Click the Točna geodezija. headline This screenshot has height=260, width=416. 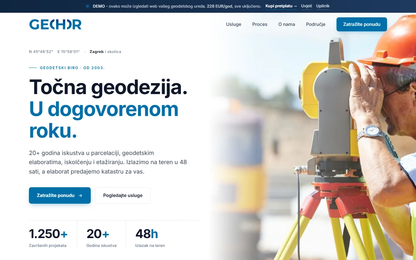coord(108,88)
